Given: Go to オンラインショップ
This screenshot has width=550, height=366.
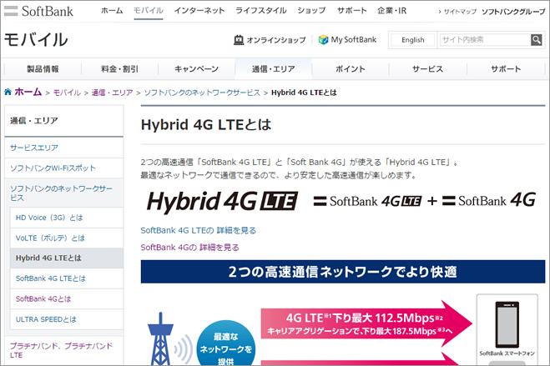Looking at the screenshot, I should [x=276, y=40].
